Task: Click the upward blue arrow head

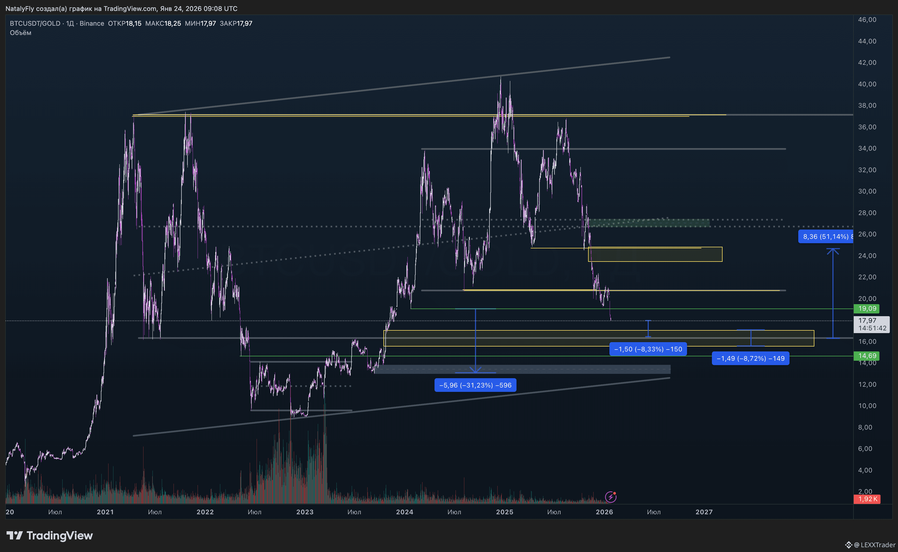Action: tap(833, 251)
